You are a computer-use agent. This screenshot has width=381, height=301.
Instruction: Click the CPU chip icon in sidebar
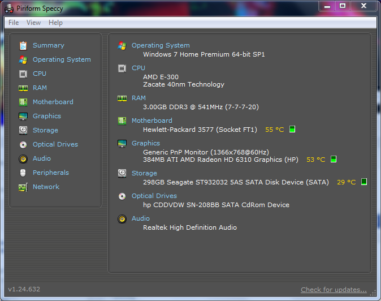(23, 74)
